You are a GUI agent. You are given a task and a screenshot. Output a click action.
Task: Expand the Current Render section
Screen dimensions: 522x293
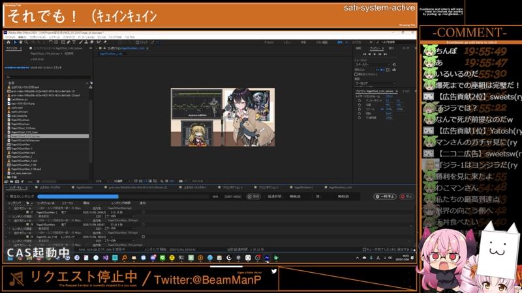coord(7,197)
